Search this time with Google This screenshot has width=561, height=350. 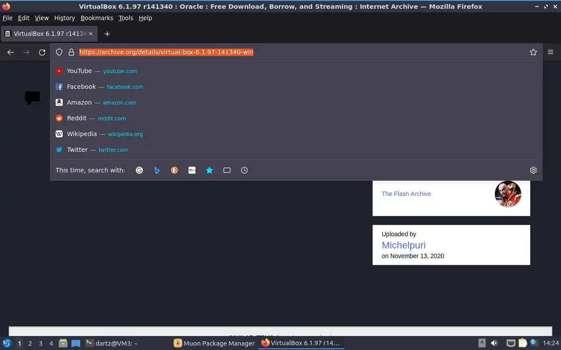click(139, 170)
